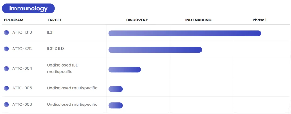Viewport: 291px width, 114px height.
Task: Click the PROGRAM column header
Action: click(x=14, y=20)
